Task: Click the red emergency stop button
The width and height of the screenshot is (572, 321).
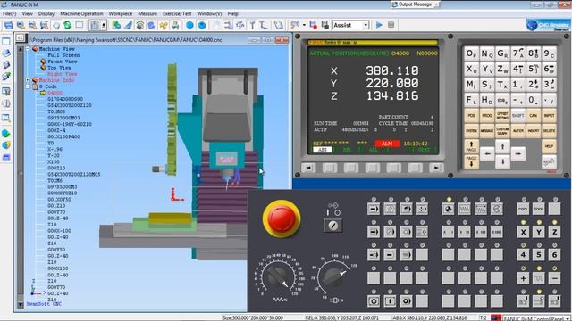Action: click(282, 218)
